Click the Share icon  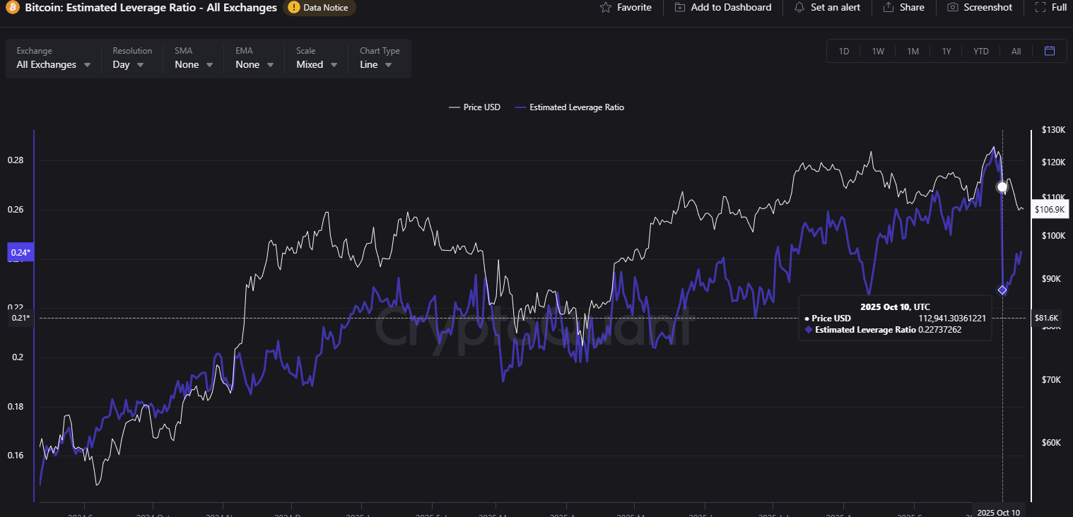(x=889, y=7)
